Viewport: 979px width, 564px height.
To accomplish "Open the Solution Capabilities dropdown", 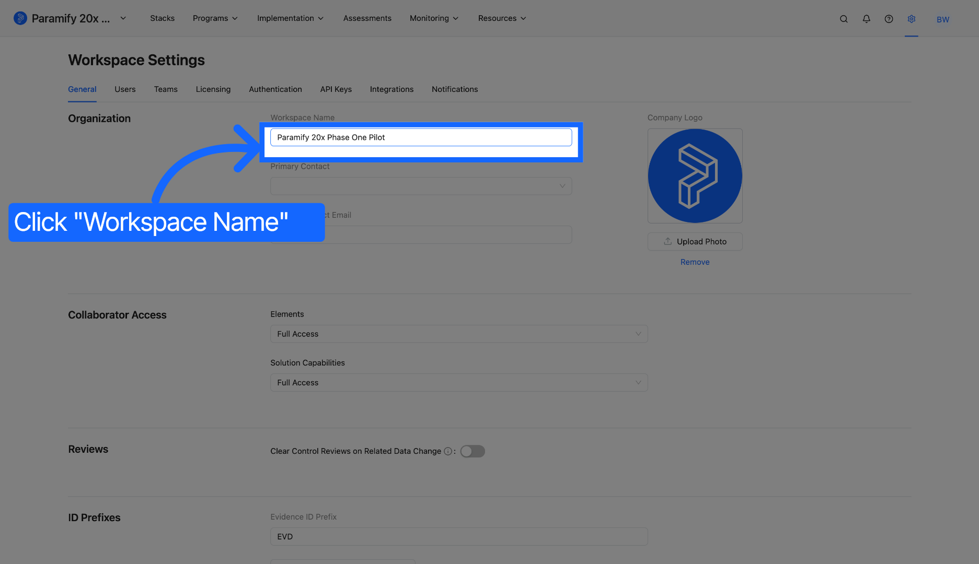I will [x=459, y=382].
